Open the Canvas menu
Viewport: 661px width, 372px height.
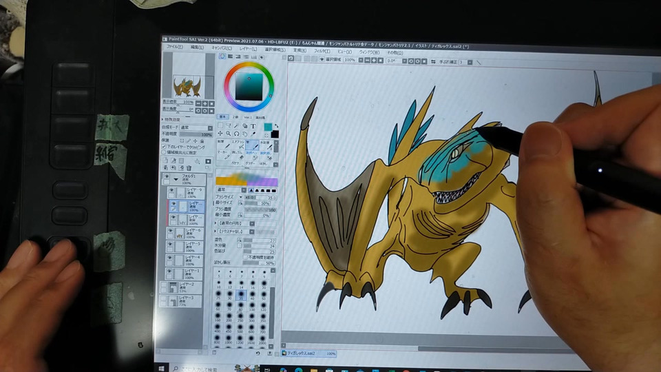[x=222, y=48]
